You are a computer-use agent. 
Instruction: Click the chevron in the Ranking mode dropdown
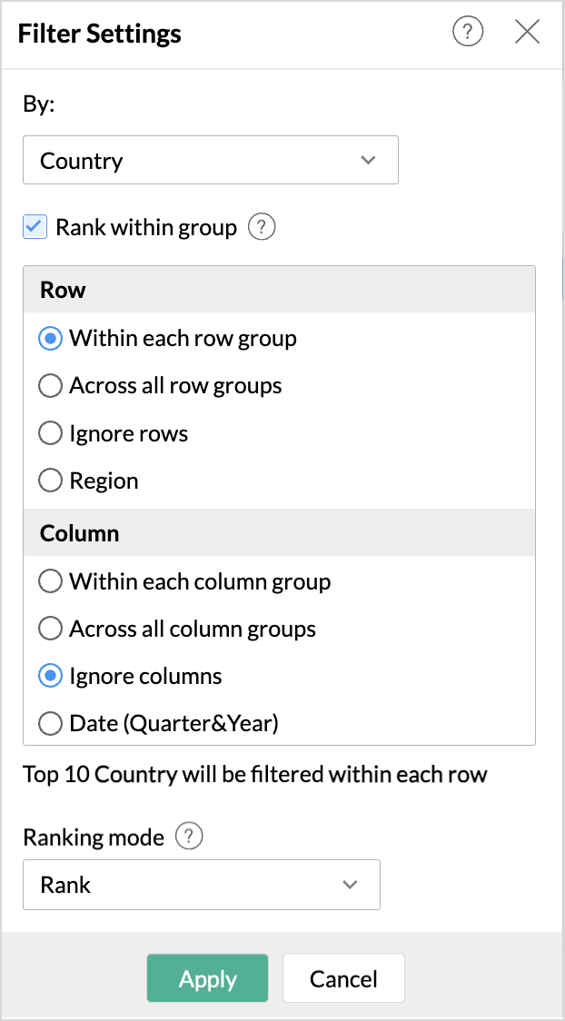tap(351, 884)
